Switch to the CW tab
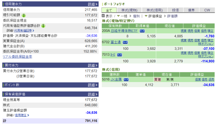 (207, 10)
